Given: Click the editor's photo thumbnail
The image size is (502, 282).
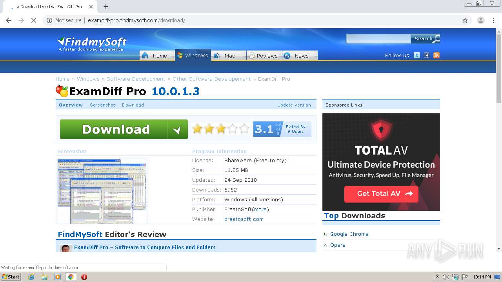Looking at the screenshot, I should tap(65, 248).
